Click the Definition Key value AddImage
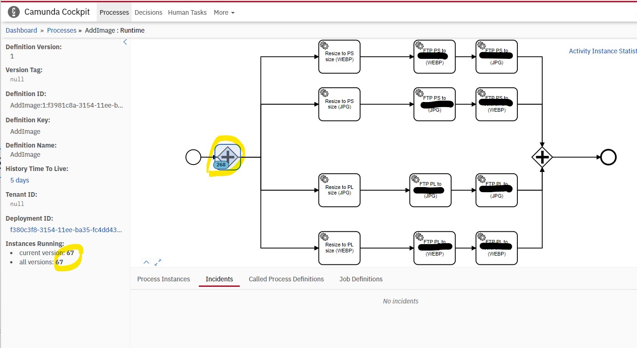The image size is (637, 348). coord(25,131)
